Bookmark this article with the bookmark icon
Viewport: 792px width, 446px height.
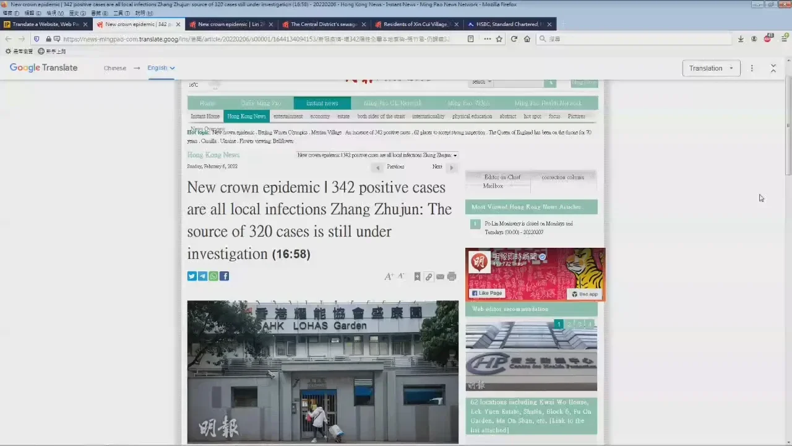point(418,277)
